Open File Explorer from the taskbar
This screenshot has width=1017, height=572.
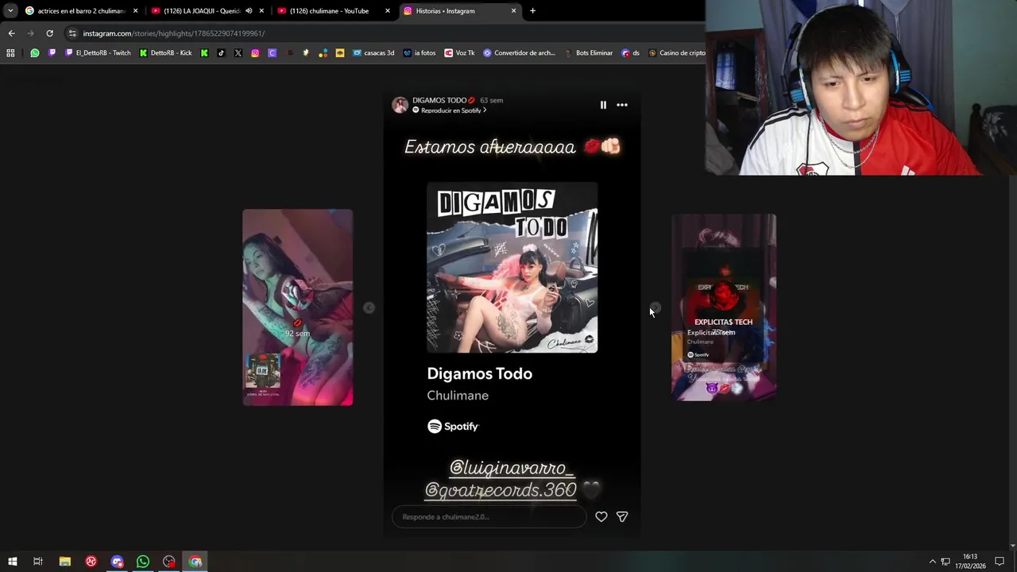pyautogui.click(x=65, y=562)
